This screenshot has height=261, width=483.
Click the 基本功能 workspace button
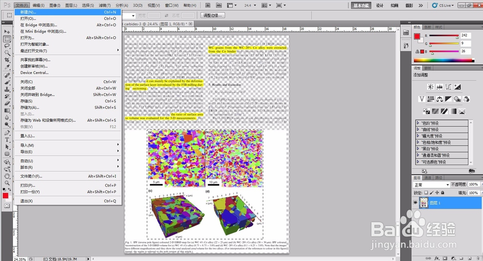coord(361,5)
